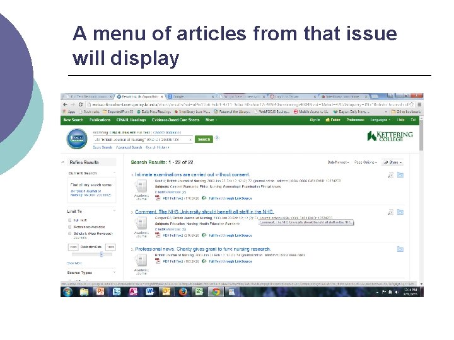Click New Search in the green bar
Viewport: 454px width, 340px height.
point(73,120)
